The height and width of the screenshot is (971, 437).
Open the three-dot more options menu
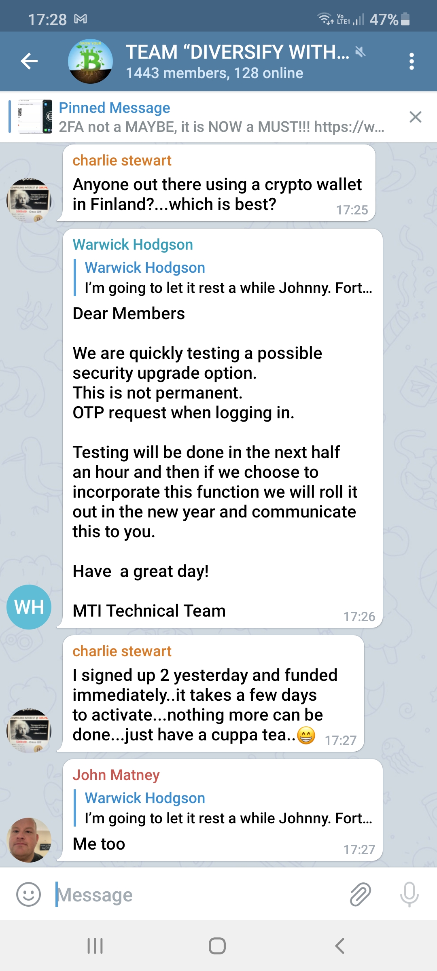(x=412, y=61)
